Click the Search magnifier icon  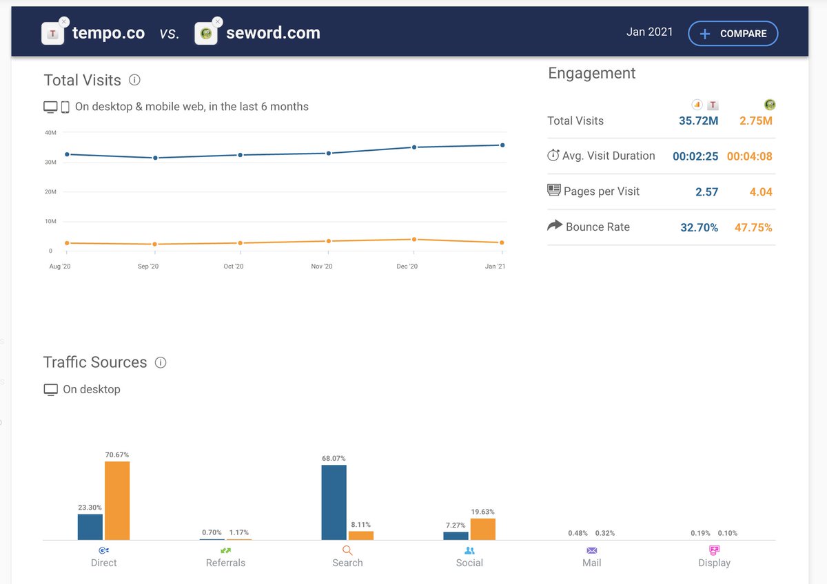point(347,550)
